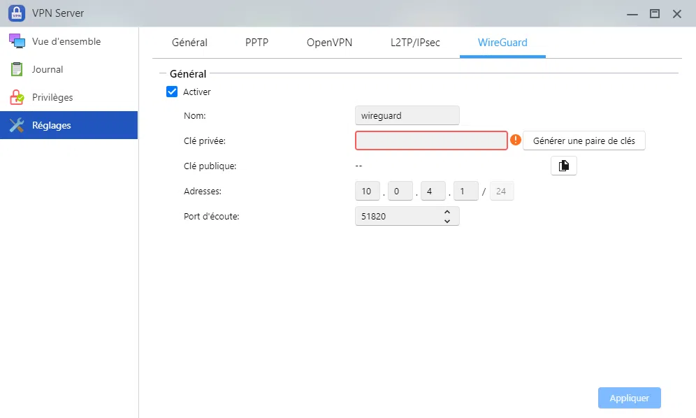
Task: Click the Clé publique label
Action: point(210,166)
